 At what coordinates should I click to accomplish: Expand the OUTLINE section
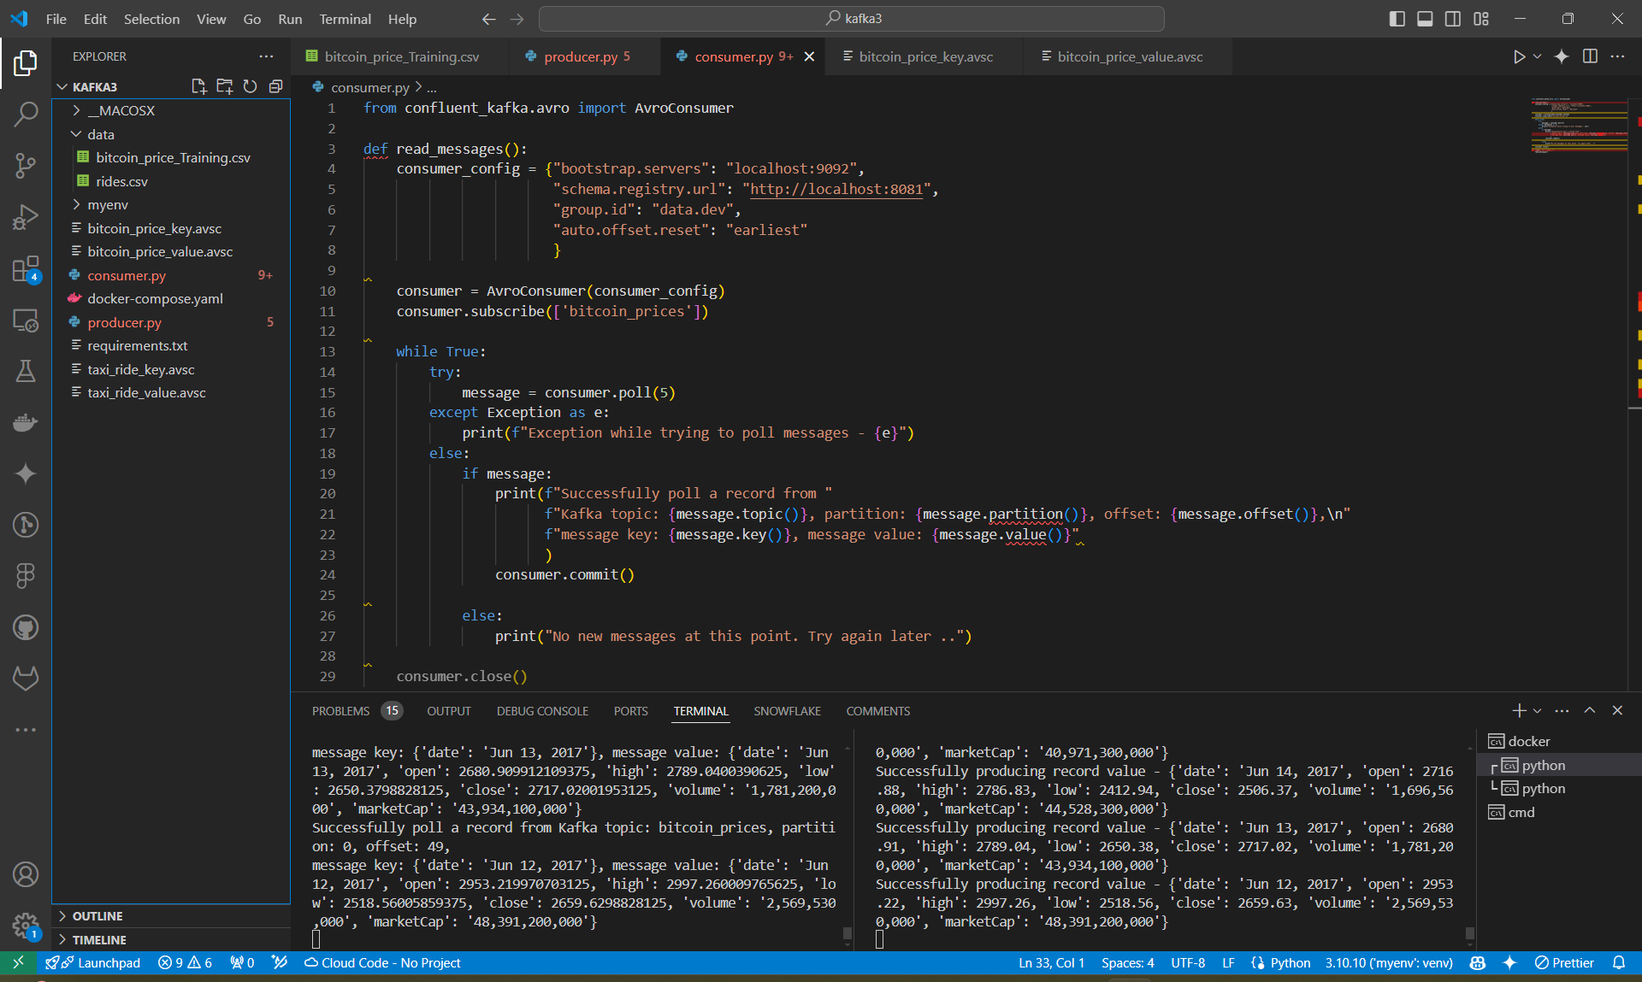coord(97,915)
